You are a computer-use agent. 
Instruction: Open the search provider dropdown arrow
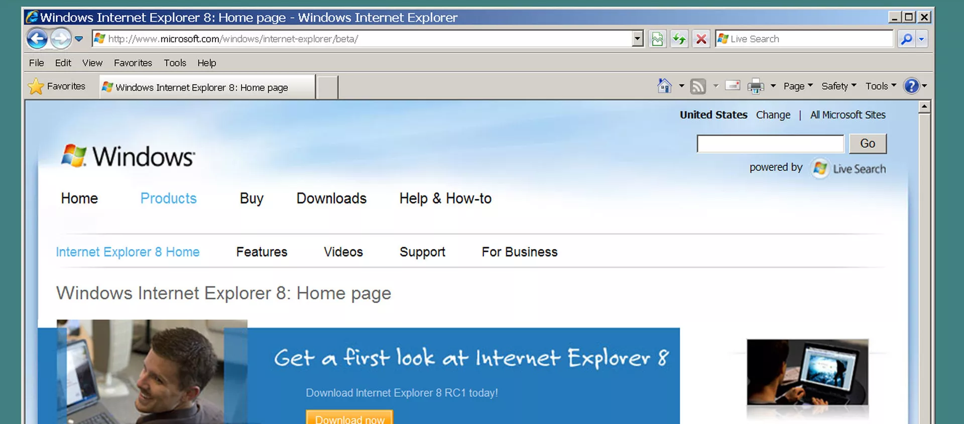[x=921, y=39]
